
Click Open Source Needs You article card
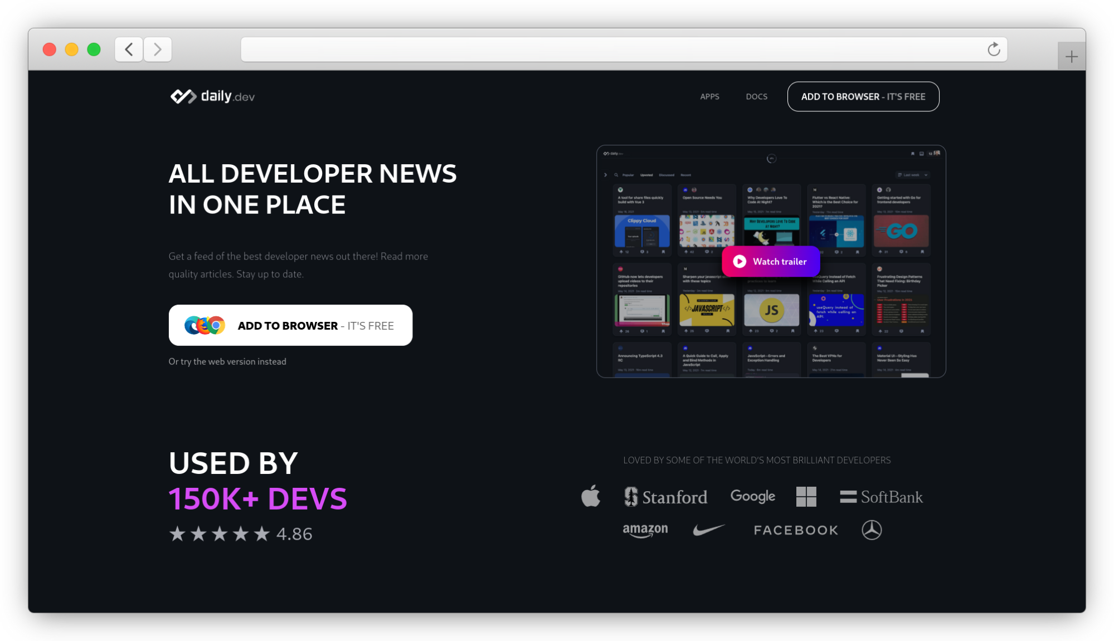pos(707,221)
